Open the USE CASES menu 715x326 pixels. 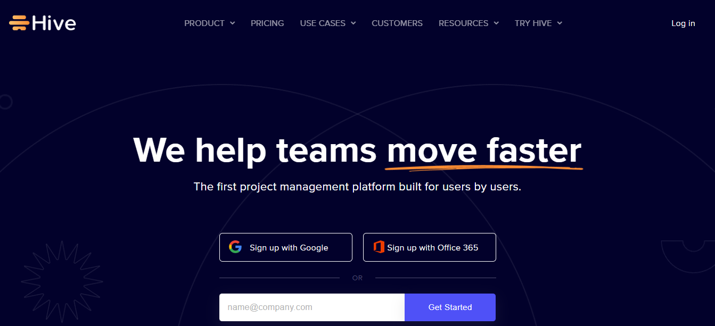pyautogui.click(x=323, y=23)
